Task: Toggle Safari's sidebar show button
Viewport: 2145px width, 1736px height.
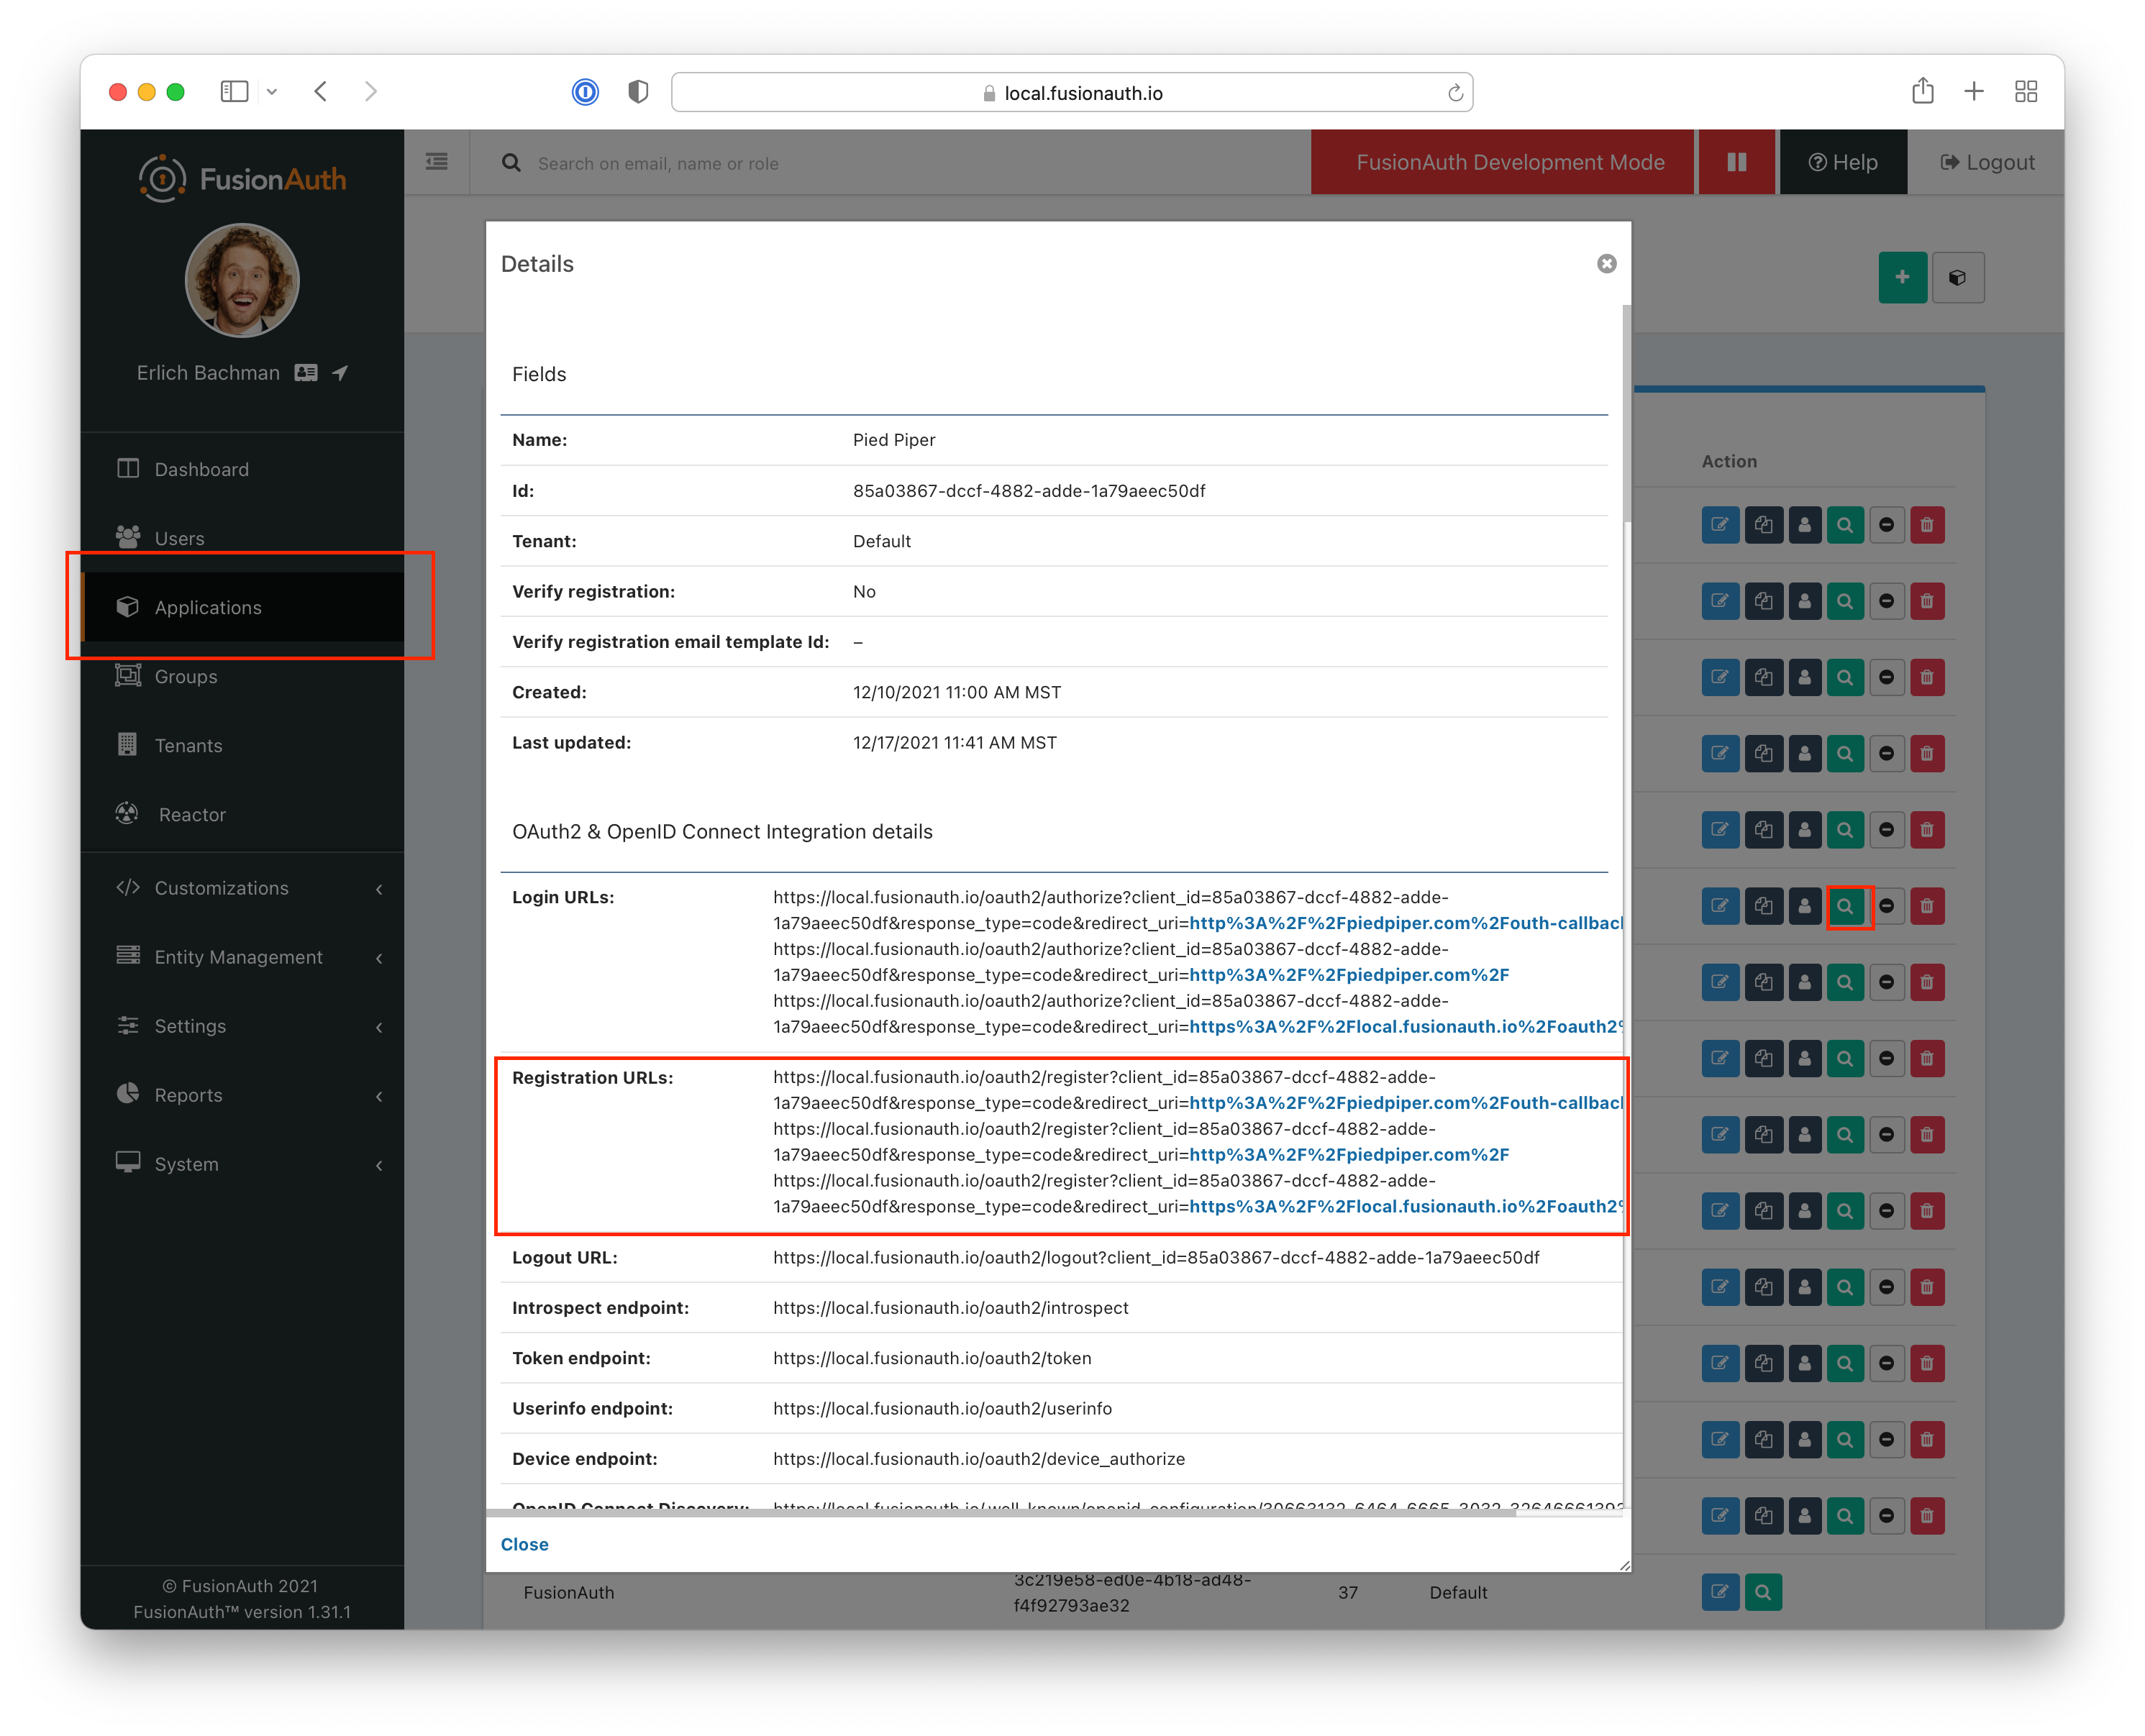Action: (x=234, y=92)
